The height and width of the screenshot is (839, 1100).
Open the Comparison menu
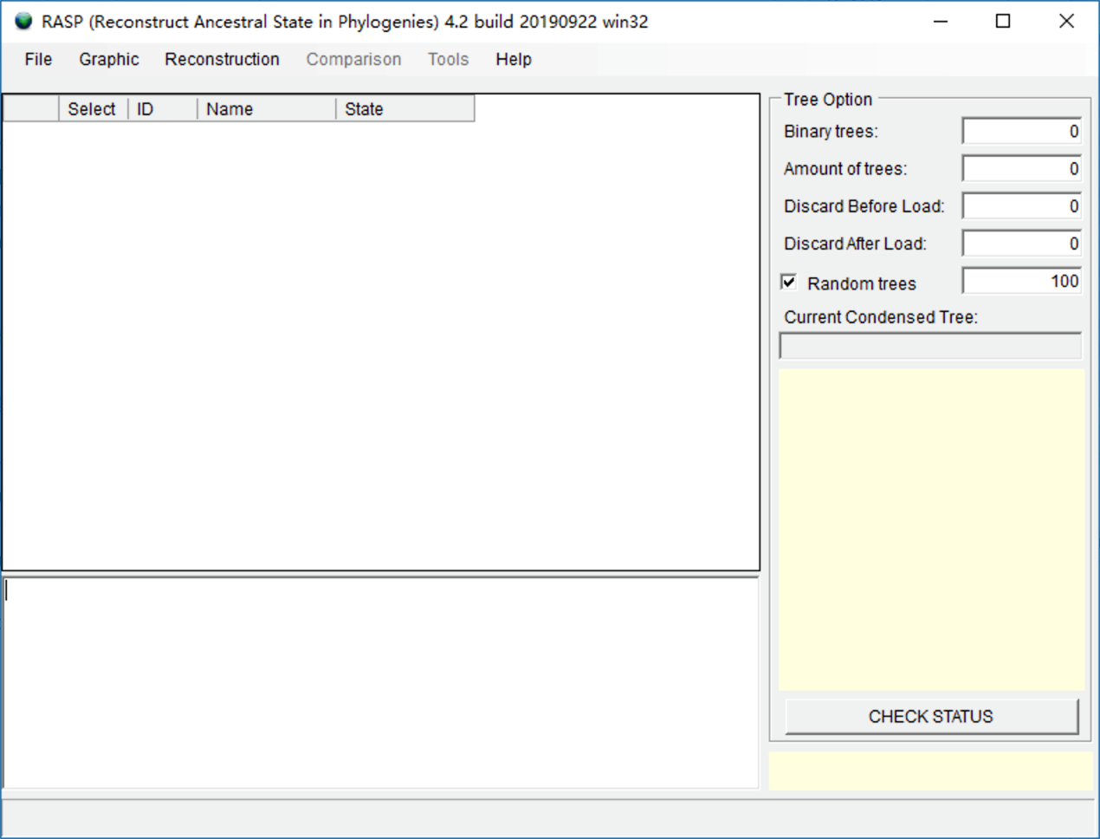353,59
